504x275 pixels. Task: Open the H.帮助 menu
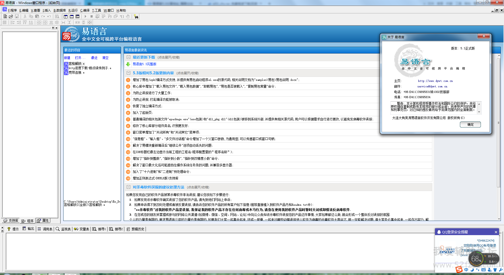(x=121, y=10)
